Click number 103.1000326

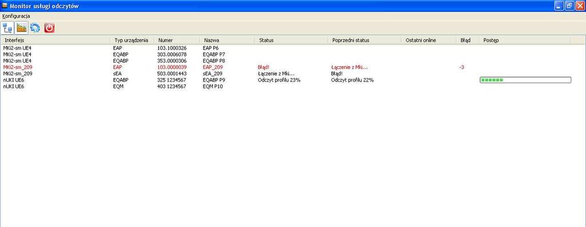172,48
